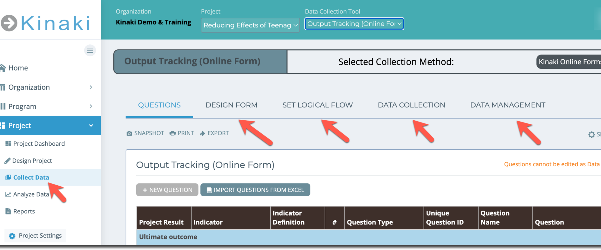Click the Excel import icon

[209, 190]
